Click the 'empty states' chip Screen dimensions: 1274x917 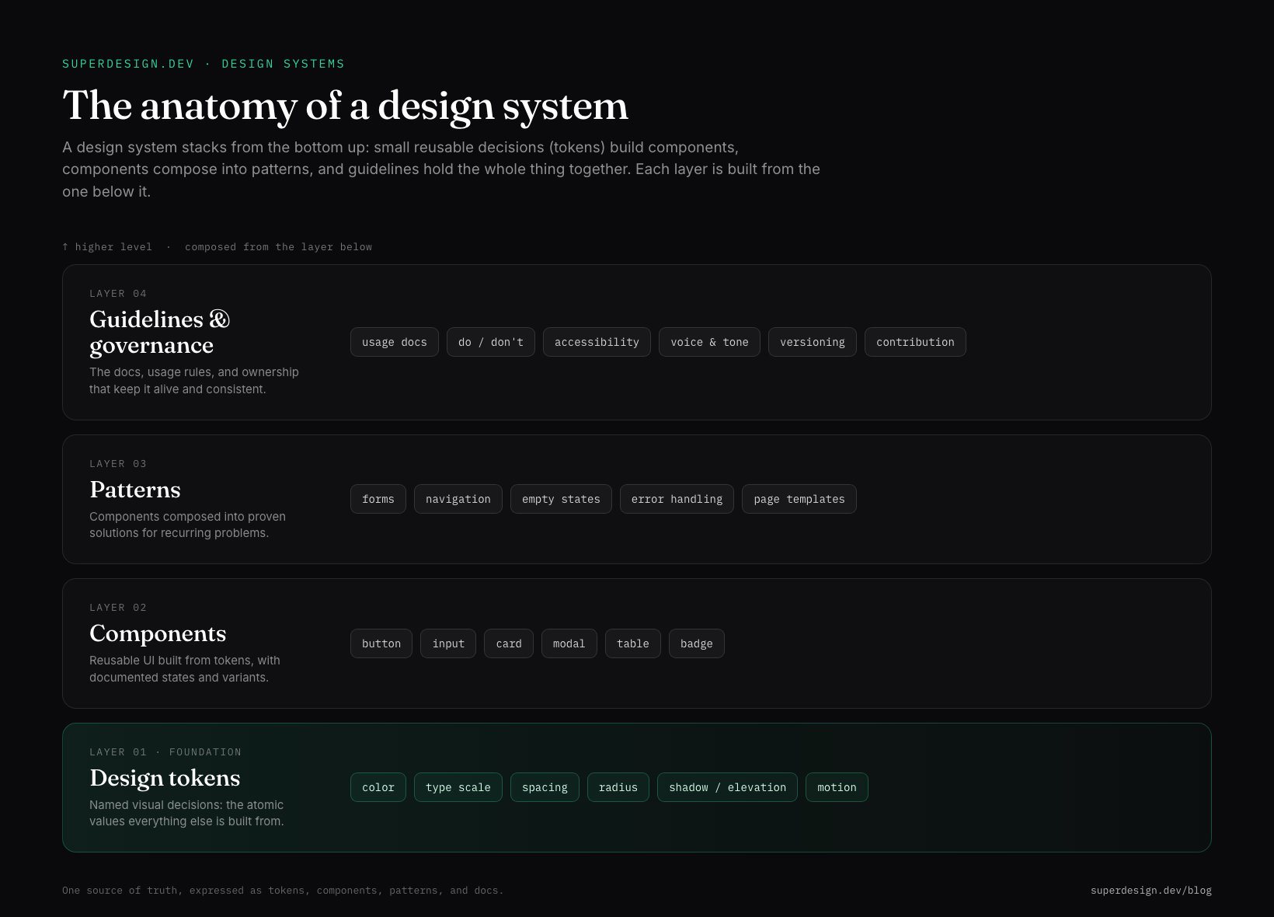coord(561,499)
